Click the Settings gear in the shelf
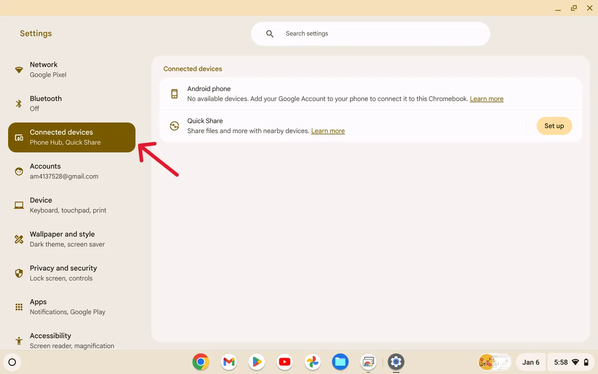The width and height of the screenshot is (598, 374). pyautogui.click(x=396, y=362)
